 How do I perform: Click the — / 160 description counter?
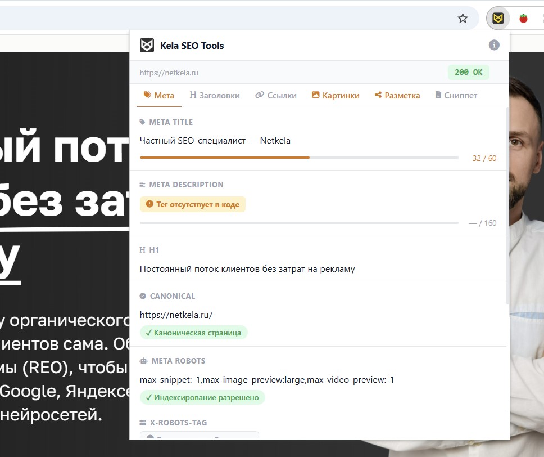[x=483, y=223]
